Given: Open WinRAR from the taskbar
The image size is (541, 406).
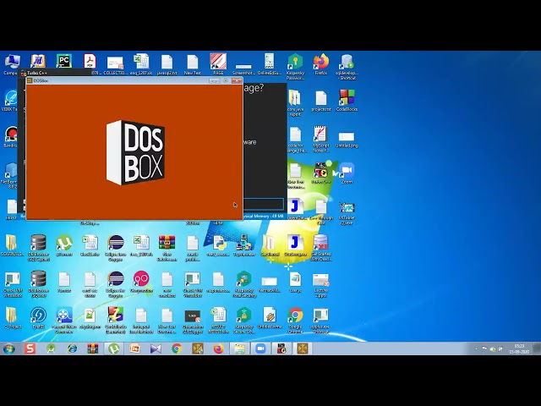Looking at the screenshot, I should [93, 348].
